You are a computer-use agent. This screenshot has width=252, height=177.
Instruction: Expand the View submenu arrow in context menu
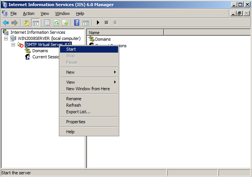115,82
